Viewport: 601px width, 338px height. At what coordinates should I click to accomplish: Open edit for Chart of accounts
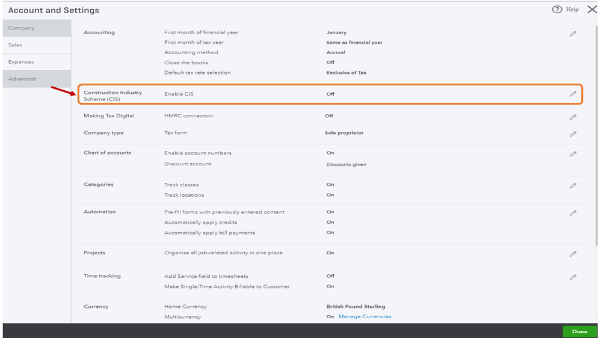pos(573,155)
